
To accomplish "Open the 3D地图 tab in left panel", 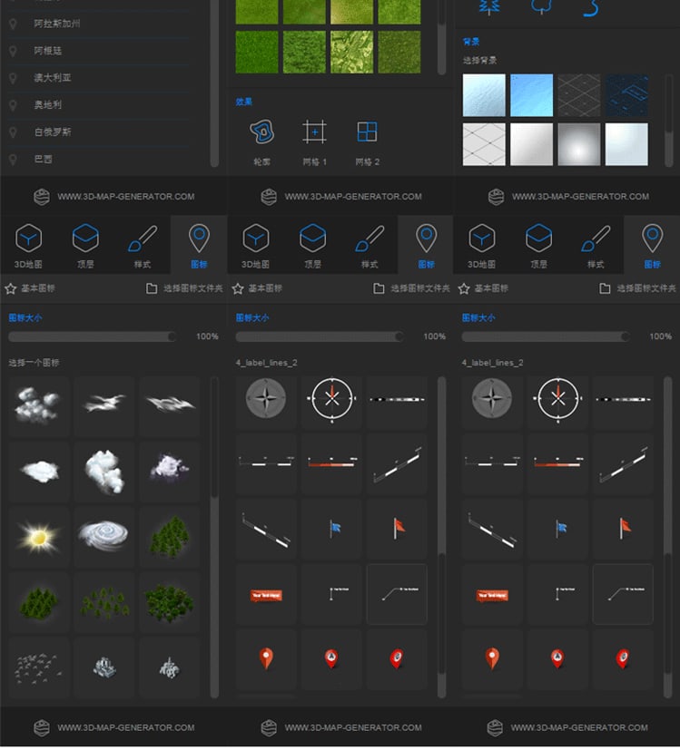I will coord(28,245).
